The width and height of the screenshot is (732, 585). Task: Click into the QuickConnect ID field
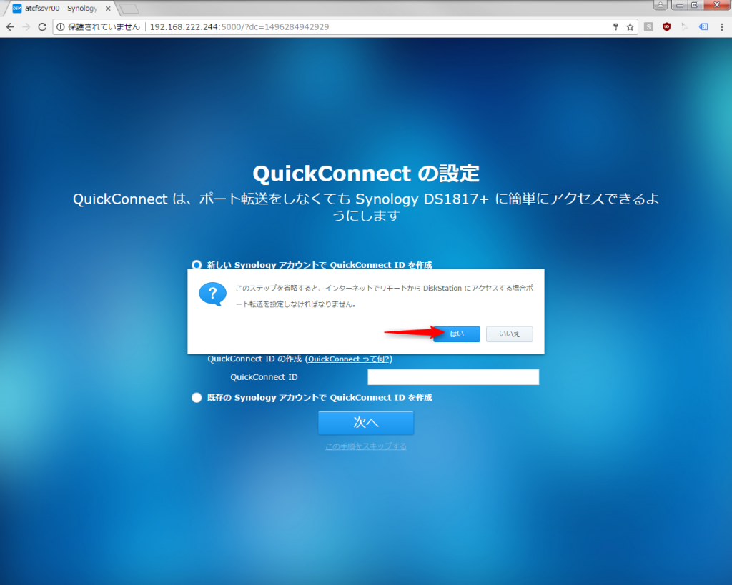pos(453,377)
